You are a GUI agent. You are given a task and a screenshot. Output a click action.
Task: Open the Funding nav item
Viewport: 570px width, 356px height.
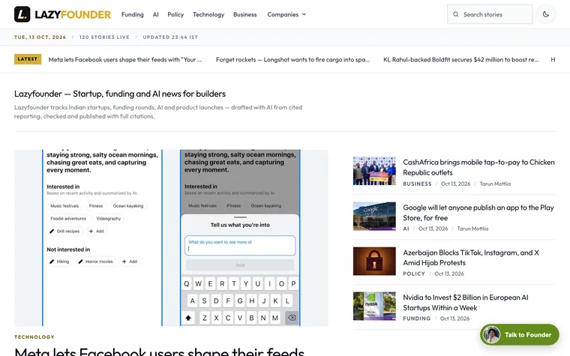132,14
